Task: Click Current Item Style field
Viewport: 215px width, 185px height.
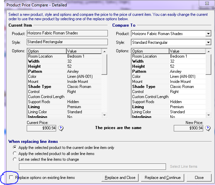Action: pyautogui.click(x=67, y=42)
